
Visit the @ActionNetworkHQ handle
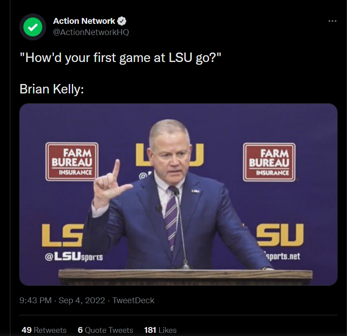(91, 32)
